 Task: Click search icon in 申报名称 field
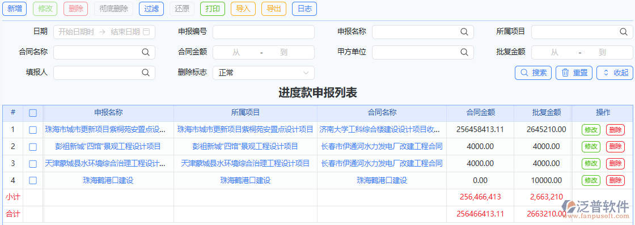coord(464,32)
